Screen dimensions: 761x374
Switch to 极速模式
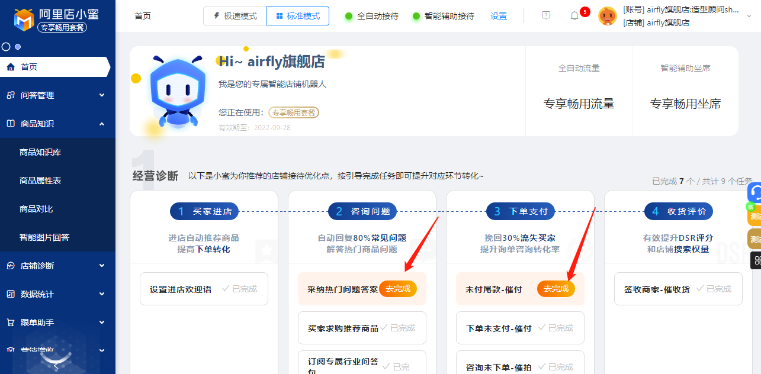pyautogui.click(x=235, y=16)
